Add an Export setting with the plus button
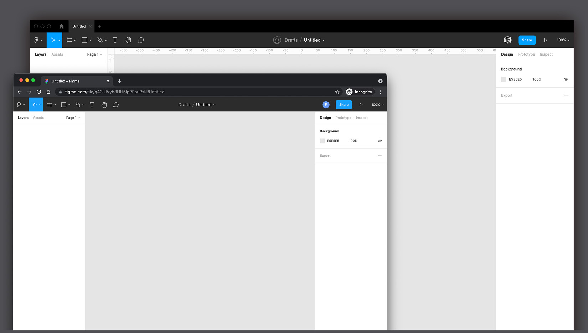 380,156
